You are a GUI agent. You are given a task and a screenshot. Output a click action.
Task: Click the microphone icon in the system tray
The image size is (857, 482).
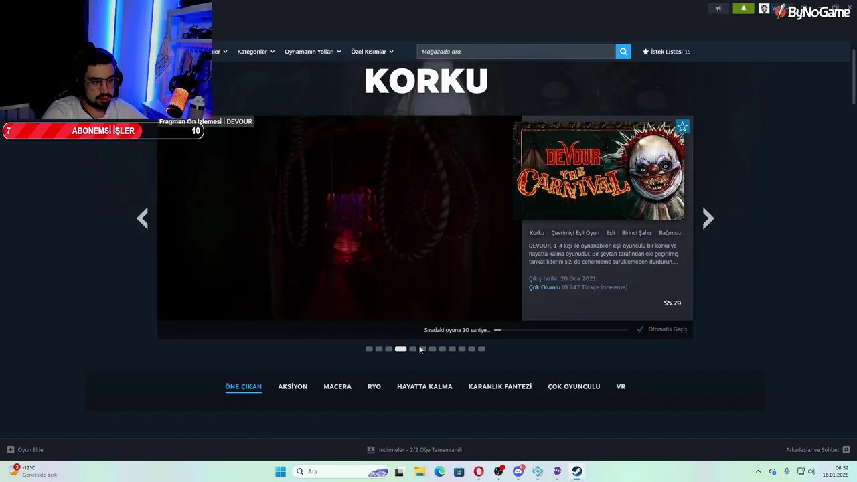point(787,471)
